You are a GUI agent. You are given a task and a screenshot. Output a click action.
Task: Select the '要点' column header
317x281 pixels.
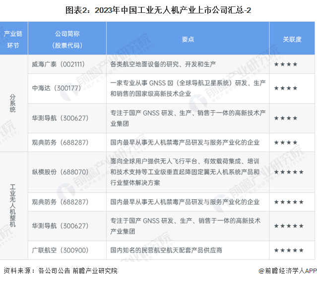tap(188, 39)
